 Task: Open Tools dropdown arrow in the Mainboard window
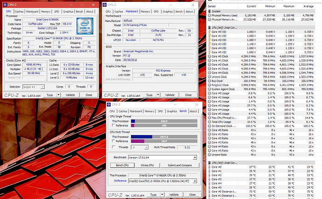click(158, 95)
